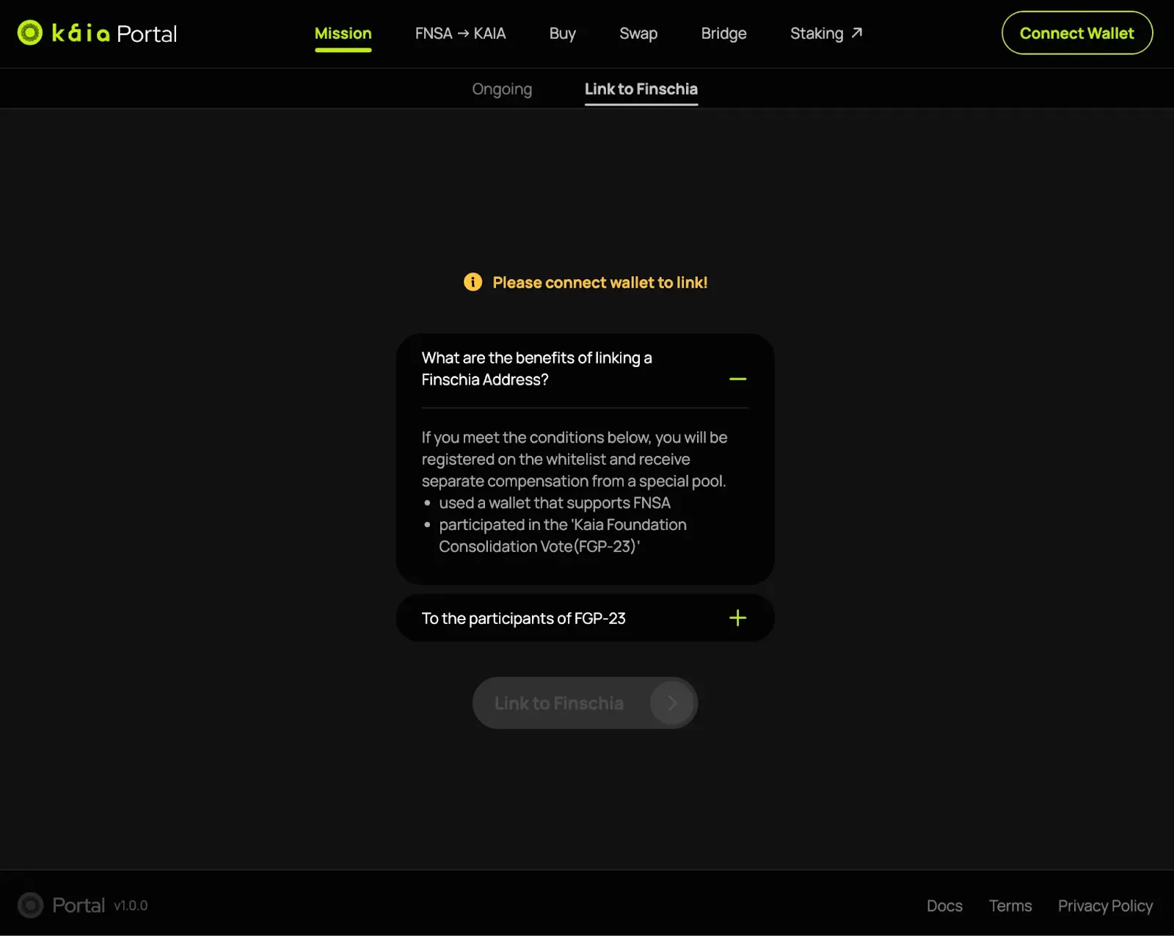Select Swap in the top navigation
The height and width of the screenshot is (936, 1174).
click(638, 34)
